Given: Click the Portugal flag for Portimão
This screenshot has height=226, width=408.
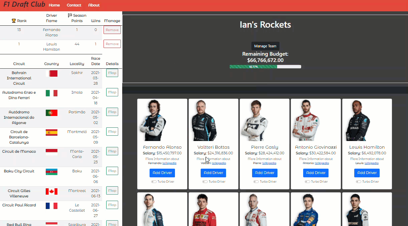Looking at the screenshot, I should tap(51, 113).
